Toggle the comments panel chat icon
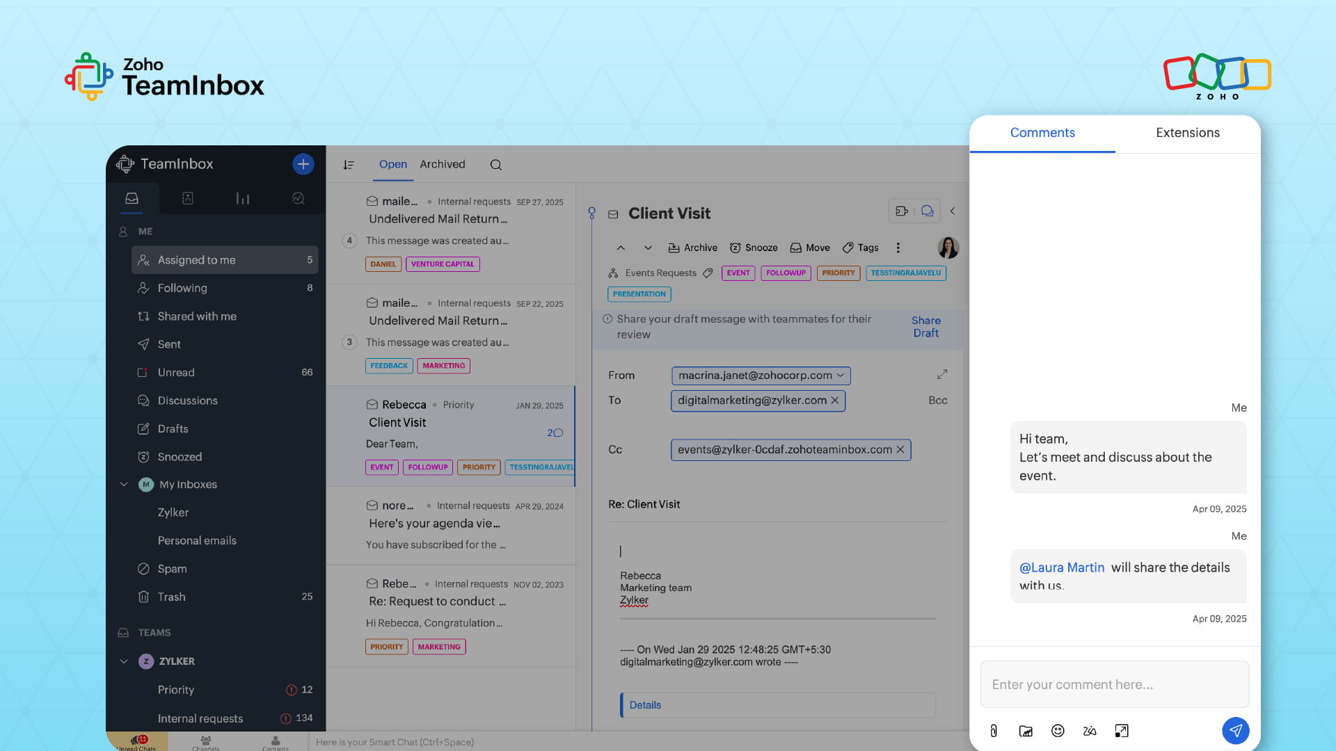 [927, 211]
